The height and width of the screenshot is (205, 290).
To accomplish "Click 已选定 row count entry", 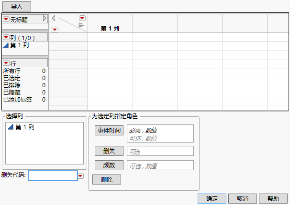I will (x=24, y=78).
